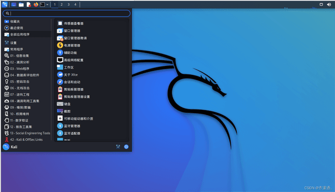Launch 键盘 keyboard settings
Screen dimensions: 335x192
click(x=92, y=104)
